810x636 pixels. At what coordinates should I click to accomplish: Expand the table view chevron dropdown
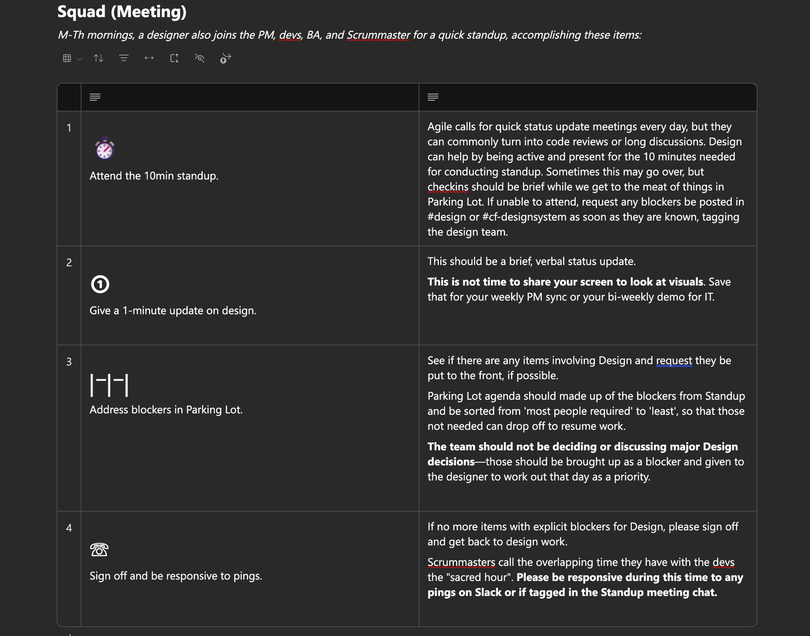pos(79,59)
